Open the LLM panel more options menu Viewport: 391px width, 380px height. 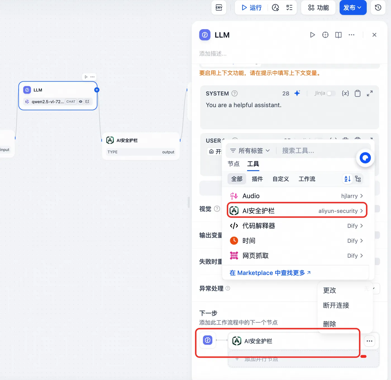pyautogui.click(x=352, y=35)
